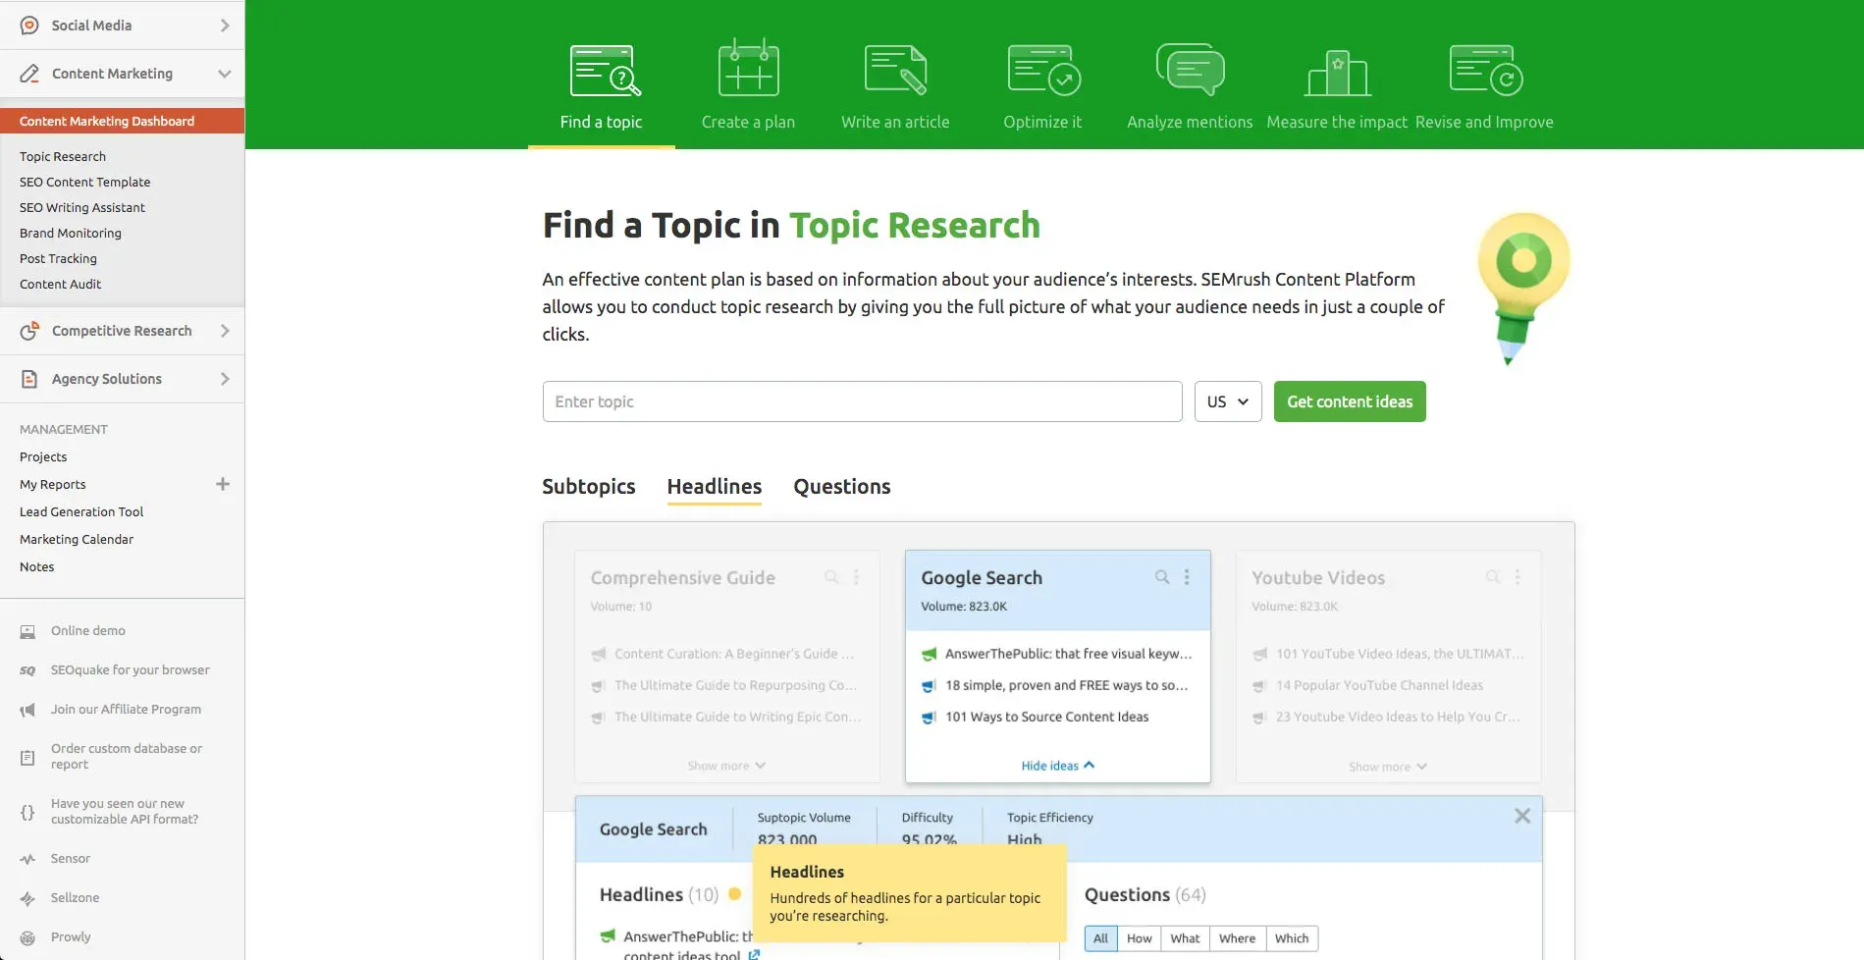Click the Agency Solutions icon
1864x960 pixels.
tap(29, 379)
